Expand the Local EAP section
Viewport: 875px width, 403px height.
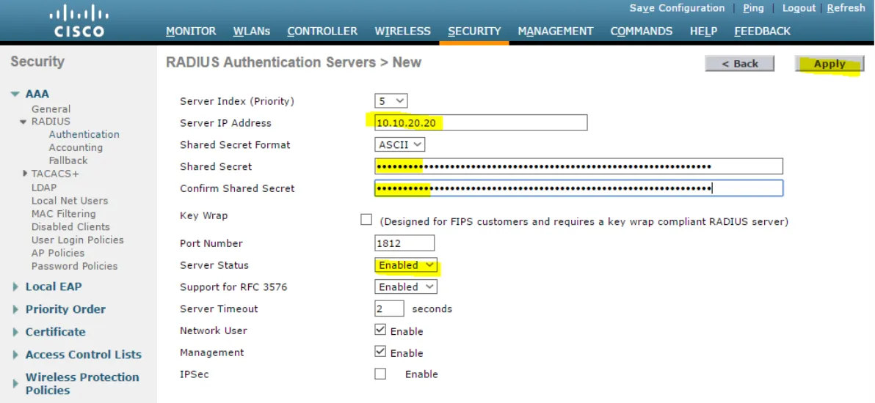(15, 287)
